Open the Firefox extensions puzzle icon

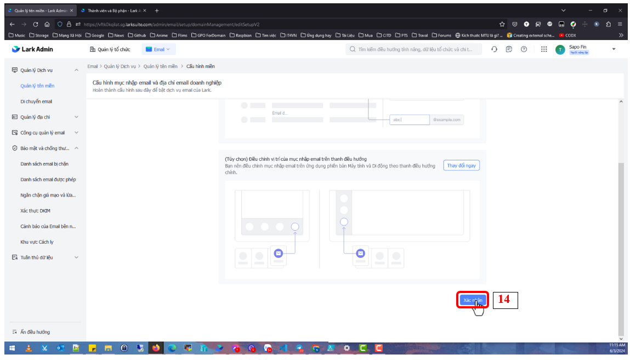coord(608,24)
